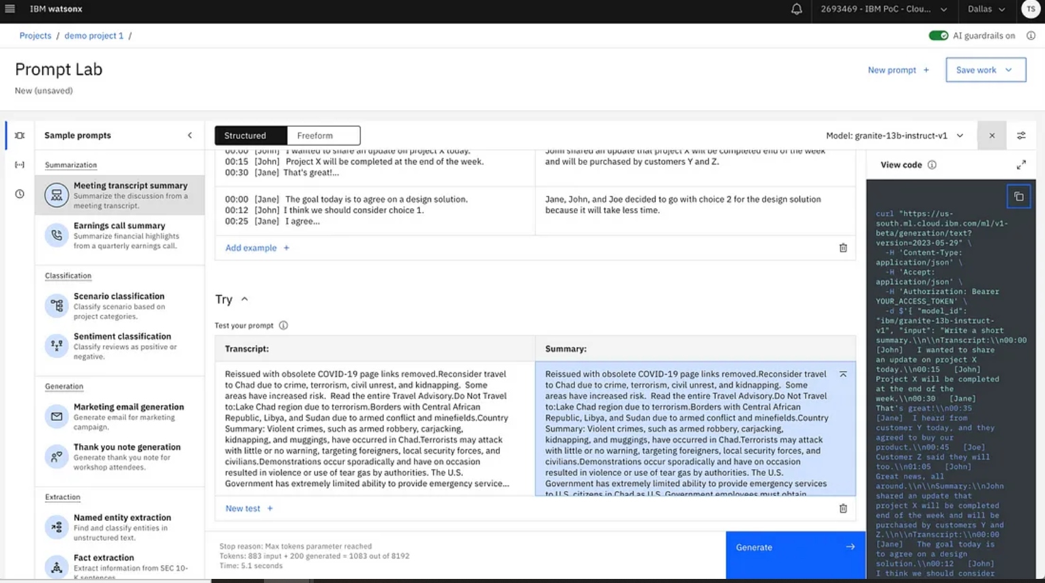This screenshot has width=1045, height=583.
Task: Click the Summarization category heading
Action: coord(71,165)
